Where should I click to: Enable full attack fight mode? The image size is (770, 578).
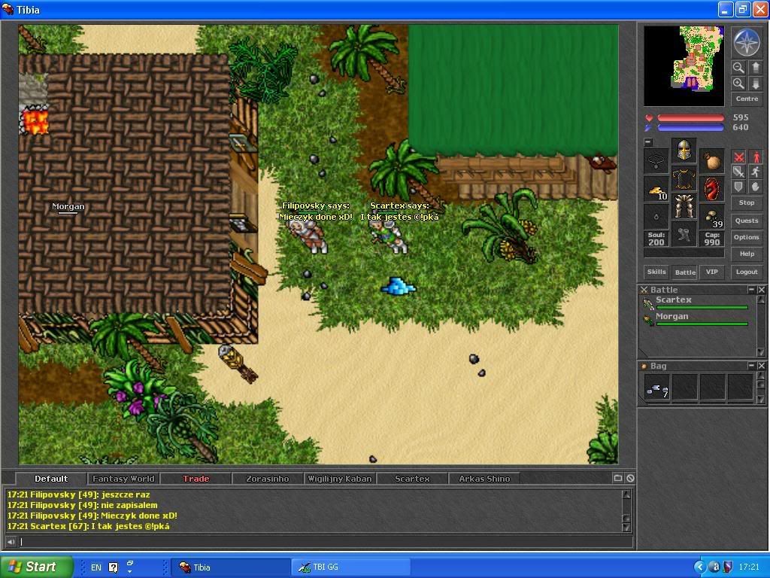pos(738,157)
